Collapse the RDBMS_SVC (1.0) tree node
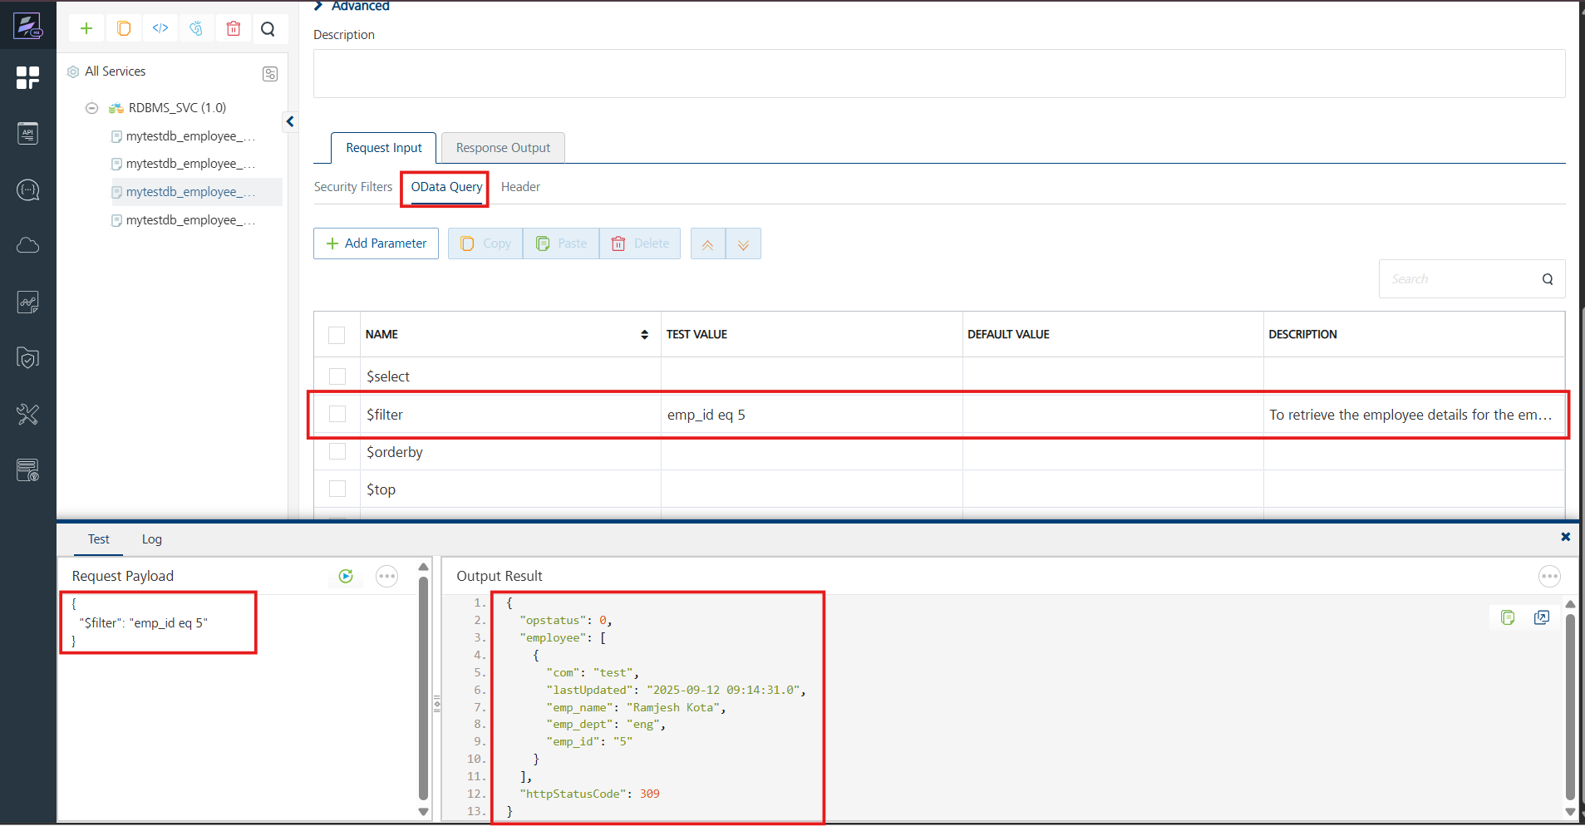Viewport: 1585px width, 826px height. (x=92, y=108)
